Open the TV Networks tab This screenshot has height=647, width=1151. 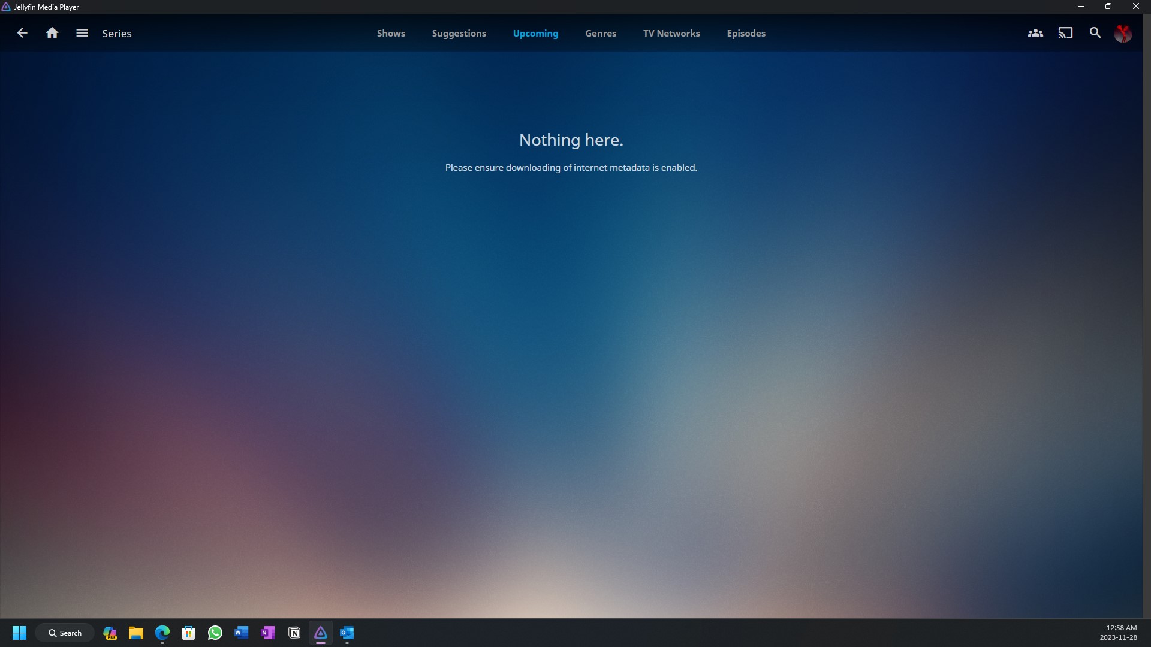pos(671,34)
